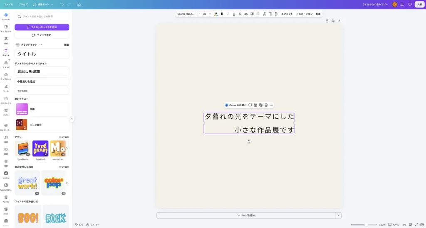Select the テキスト sidebar icon
The image size is (426, 228).
pyautogui.click(x=6, y=52)
